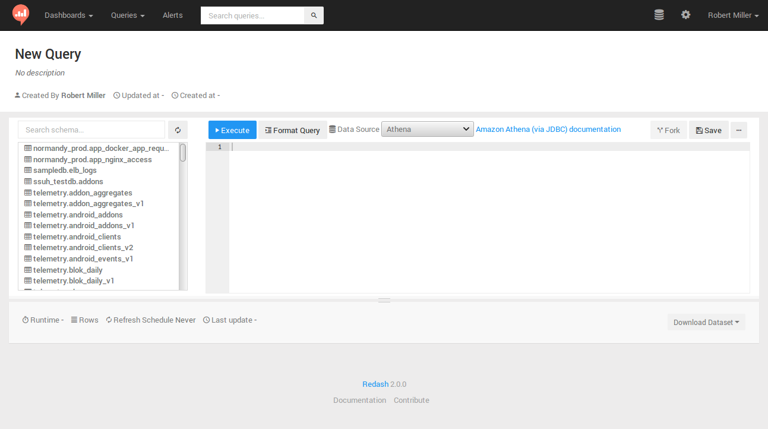Open the Download Dataset dropdown

(706, 321)
